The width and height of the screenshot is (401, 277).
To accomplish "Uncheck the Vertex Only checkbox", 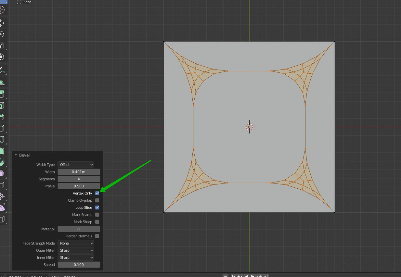I will 97,193.
